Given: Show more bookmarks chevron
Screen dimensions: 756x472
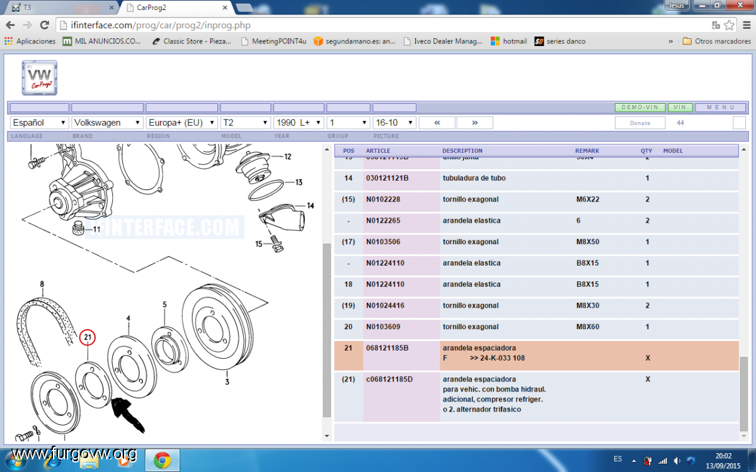Looking at the screenshot, I should (671, 41).
